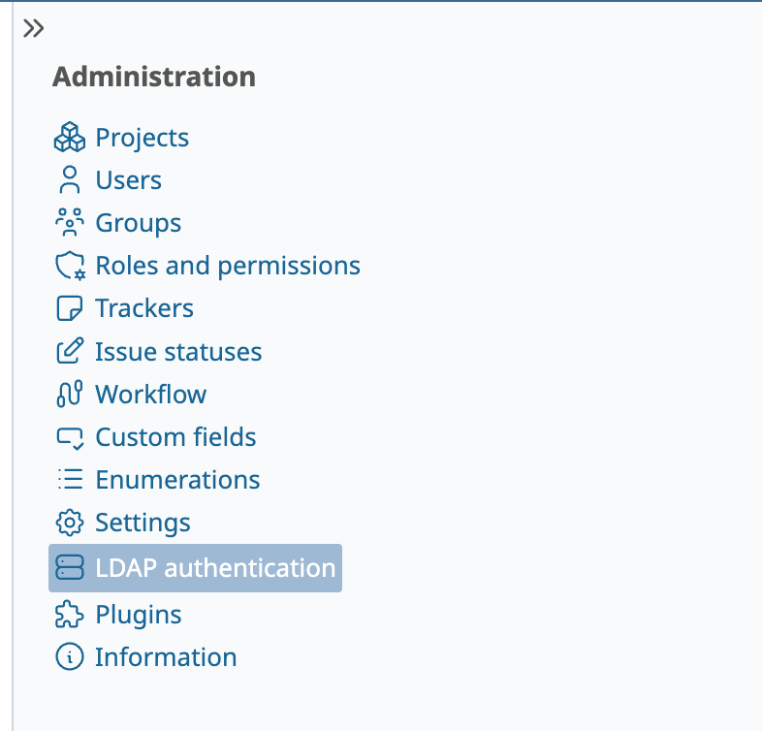Click the Custom fields icon
This screenshot has height=731, width=762.
[x=70, y=437]
